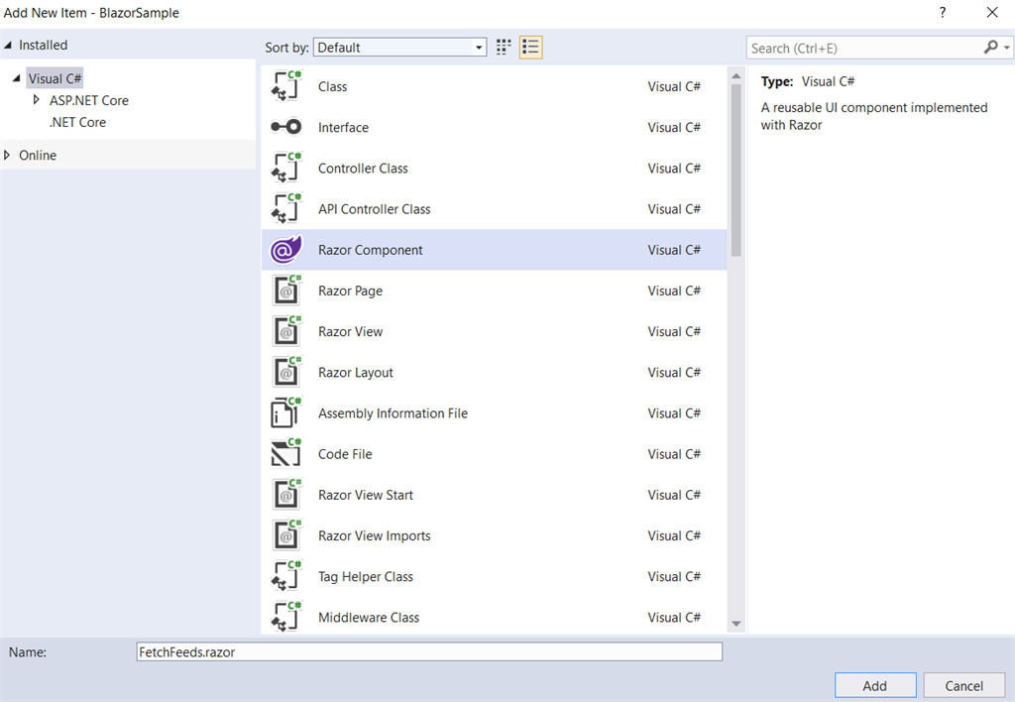Click the Razor View icon

(x=286, y=331)
